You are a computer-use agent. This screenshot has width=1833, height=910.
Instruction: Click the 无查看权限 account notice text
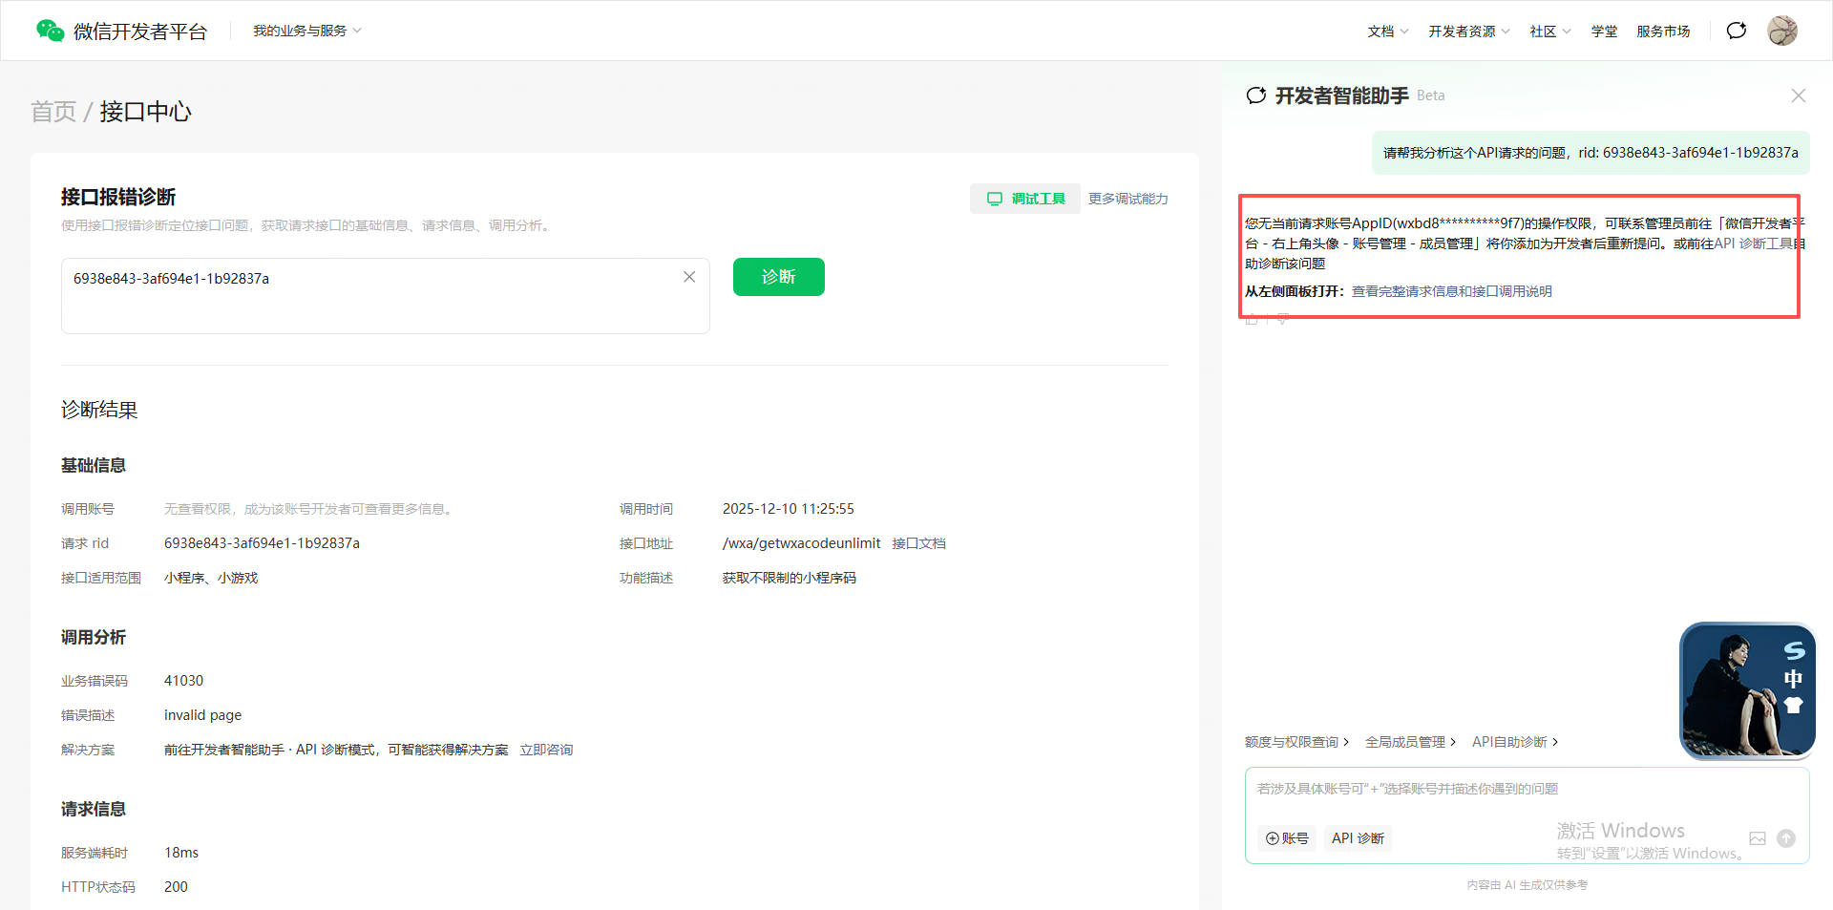pyautogui.click(x=307, y=509)
